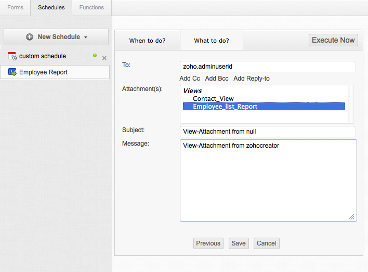Select Employee_list_Report attachment
The width and height of the screenshot is (368, 272).
(225, 107)
